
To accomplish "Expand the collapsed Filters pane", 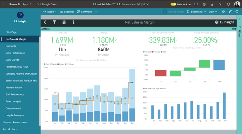I will coord(239,34).
